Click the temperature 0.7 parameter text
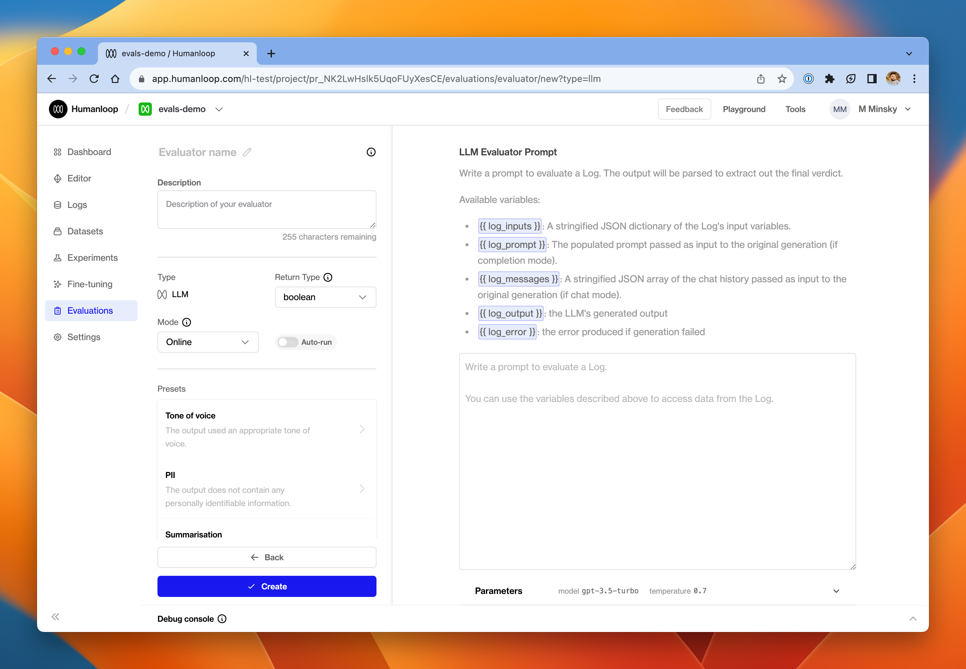The width and height of the screenshot is (966, 669). [678, 591]
